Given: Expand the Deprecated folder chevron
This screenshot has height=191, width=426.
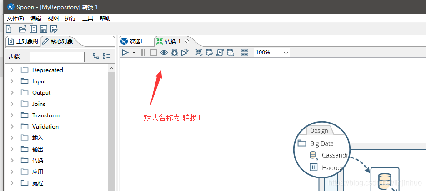Looking at the screenshot, I should coord(12,70).
